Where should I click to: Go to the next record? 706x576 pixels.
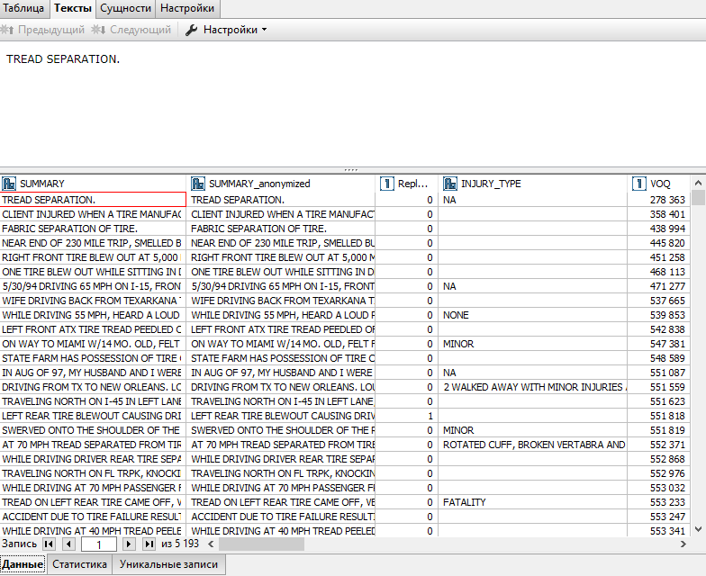[x=129, y=544]
